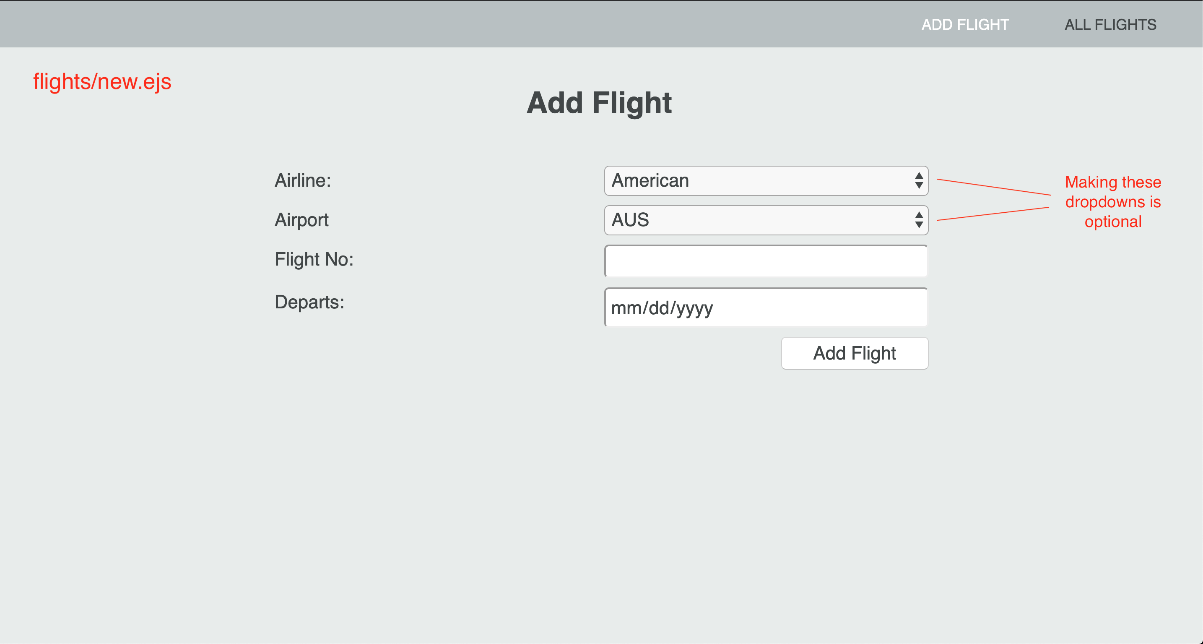Click the "Flight No:" form label

(314, 259)
